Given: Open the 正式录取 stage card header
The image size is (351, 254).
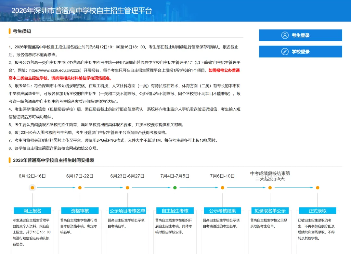Looking at the screenshot, I should (x=318, y=210).
